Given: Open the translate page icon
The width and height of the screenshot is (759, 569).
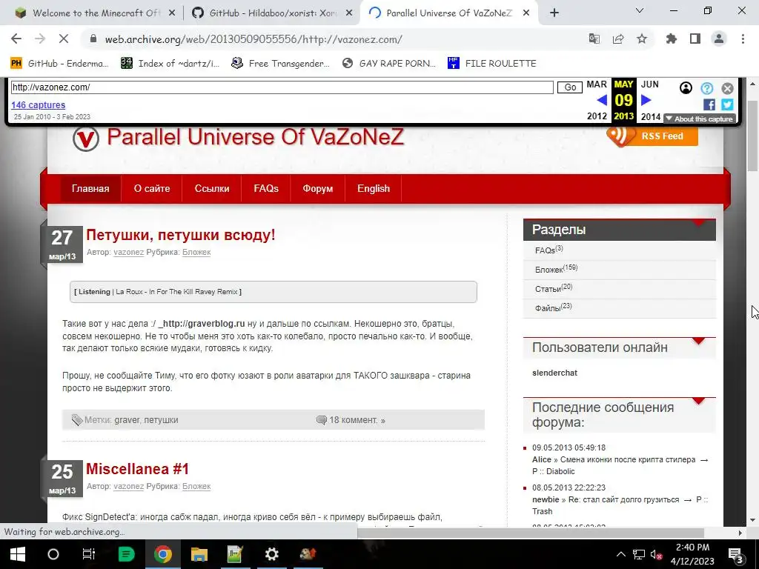Looking at the screenshot, I should point(594,39).
